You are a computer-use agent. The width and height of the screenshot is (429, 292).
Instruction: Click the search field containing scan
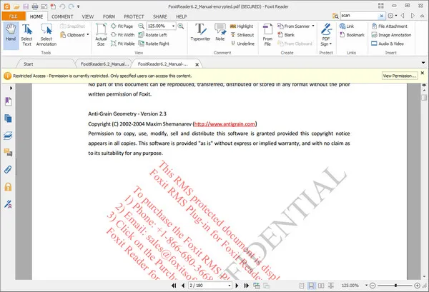(x=360, y=16)
